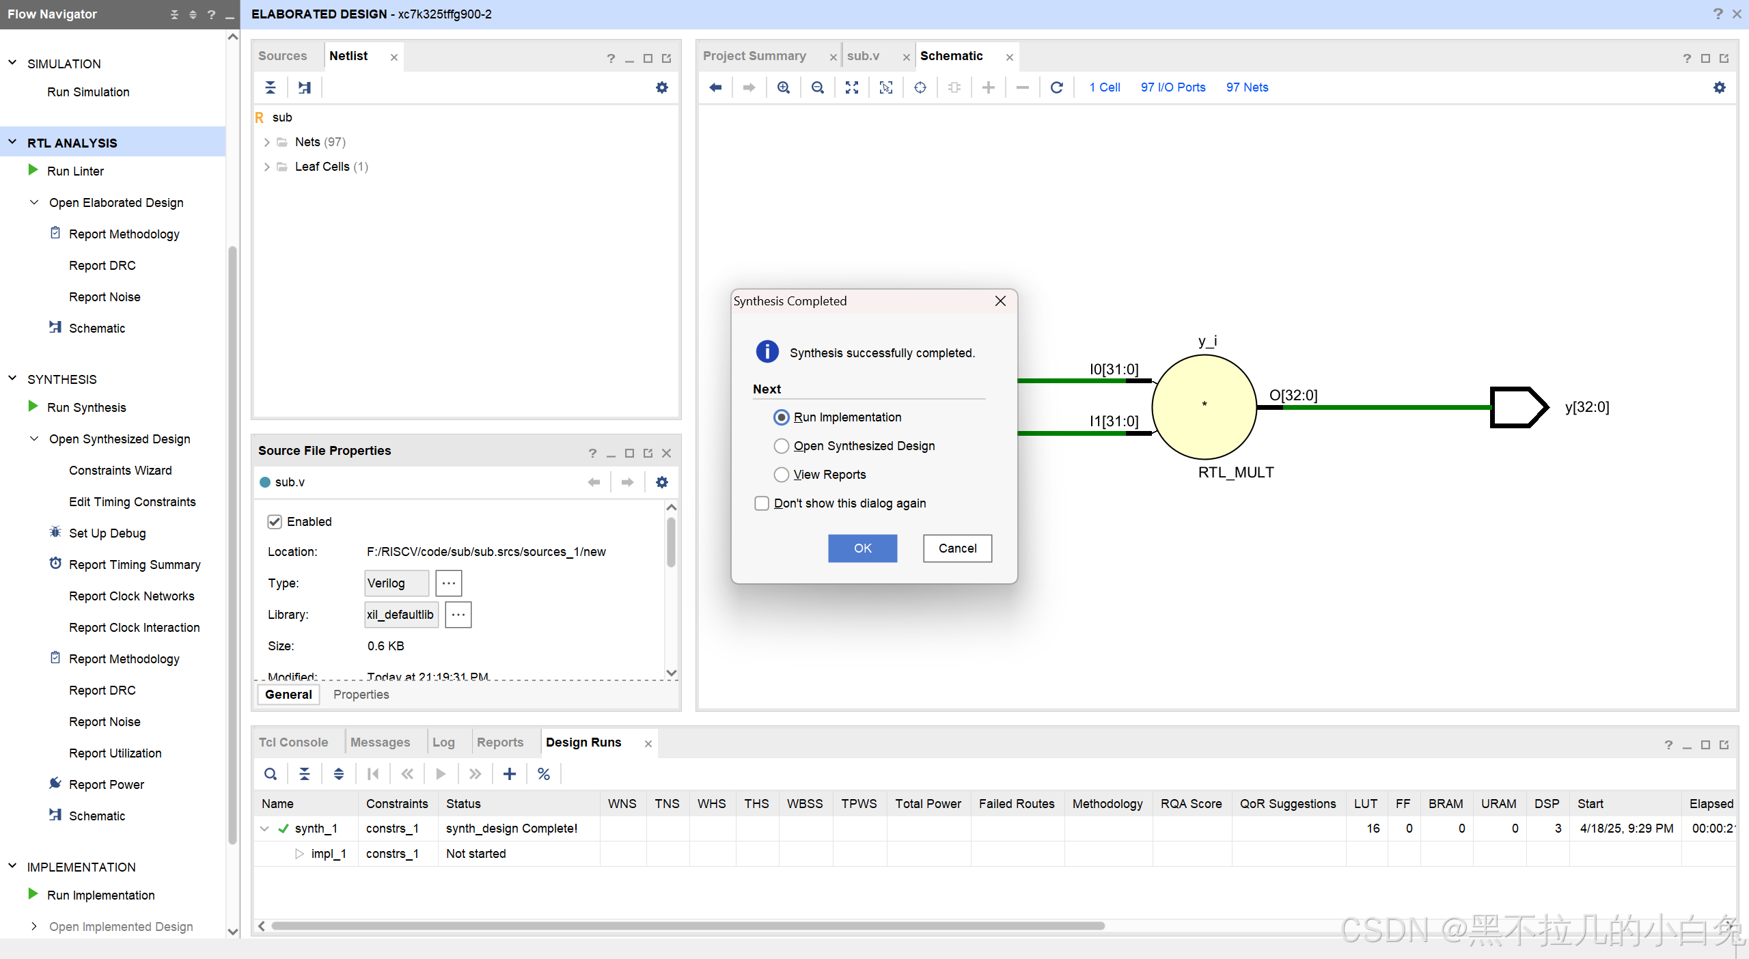Open the Netlist schematic view icon
Viewport: 1749px width, 959px height.
click(x=305, y=87)
